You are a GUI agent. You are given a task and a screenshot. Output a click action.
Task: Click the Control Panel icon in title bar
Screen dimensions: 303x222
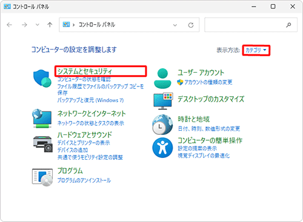pyautogui.click(x=7, y=7)
